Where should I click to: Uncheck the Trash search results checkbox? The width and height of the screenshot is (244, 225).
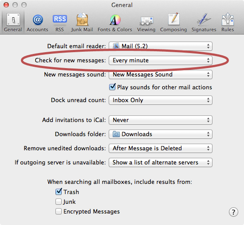[59, 192]
